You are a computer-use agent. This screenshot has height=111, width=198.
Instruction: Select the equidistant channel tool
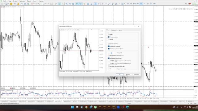113,4
